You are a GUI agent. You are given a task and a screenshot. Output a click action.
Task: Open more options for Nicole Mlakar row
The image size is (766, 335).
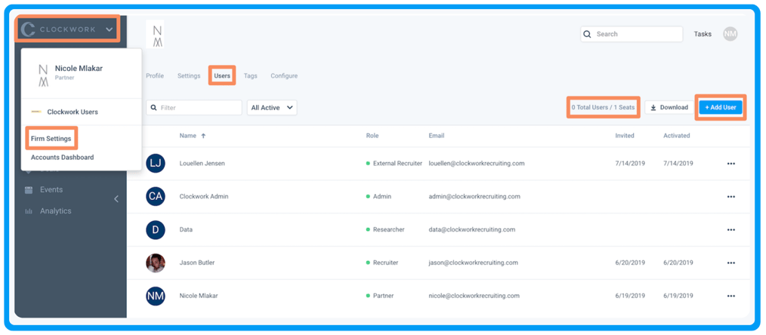(x=730, y=297)
